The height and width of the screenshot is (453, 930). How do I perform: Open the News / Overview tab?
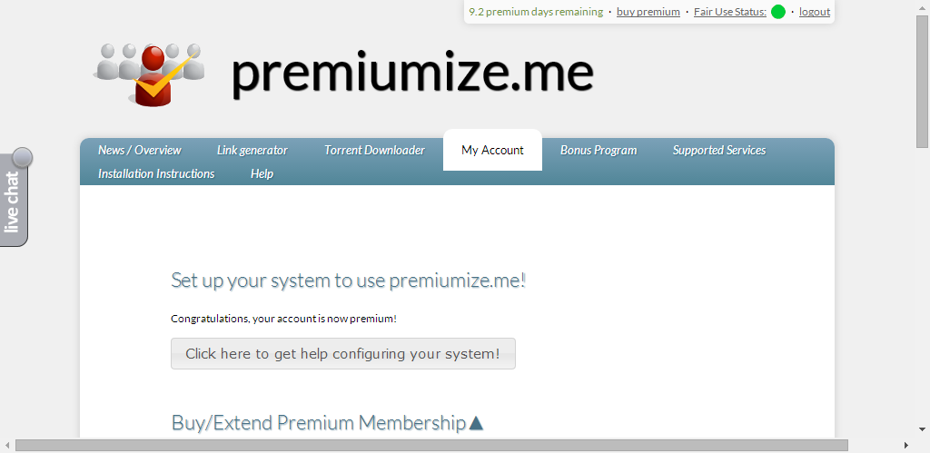coord(139,150)
